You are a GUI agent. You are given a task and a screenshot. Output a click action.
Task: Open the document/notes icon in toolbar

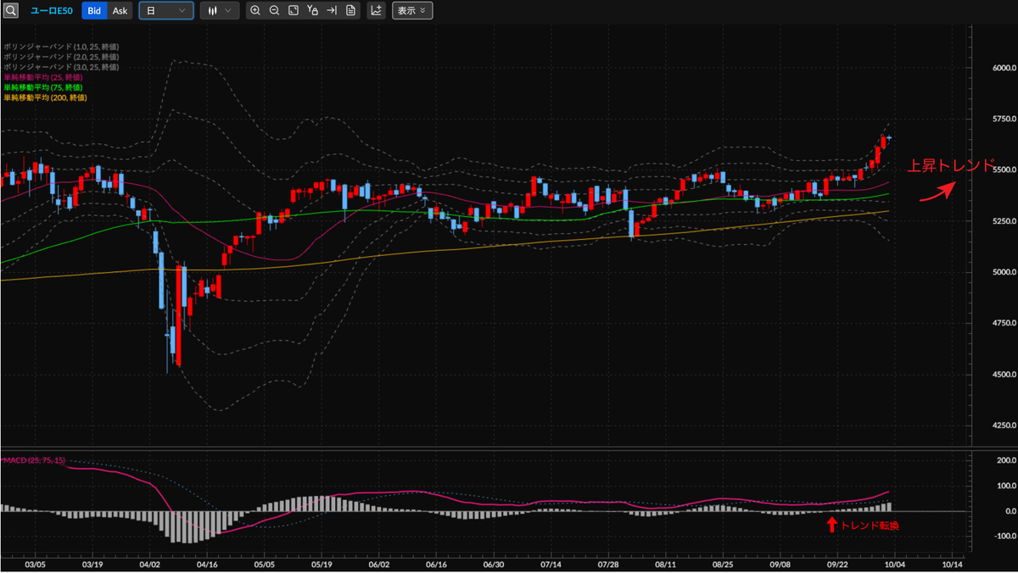[350, 11]
